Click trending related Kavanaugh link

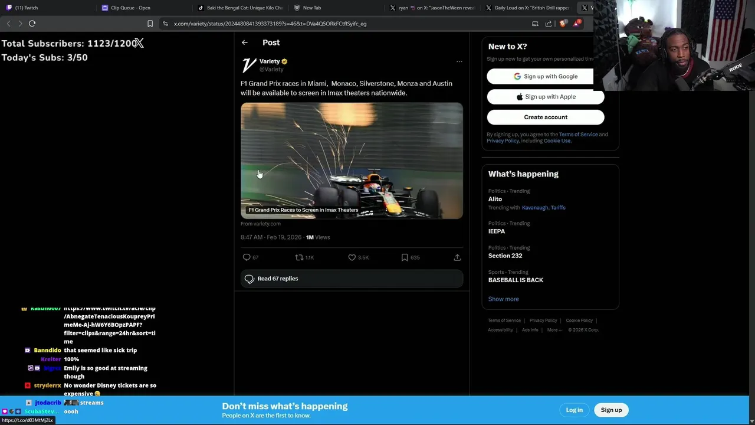pyautogui.click(x=535, y=207)
